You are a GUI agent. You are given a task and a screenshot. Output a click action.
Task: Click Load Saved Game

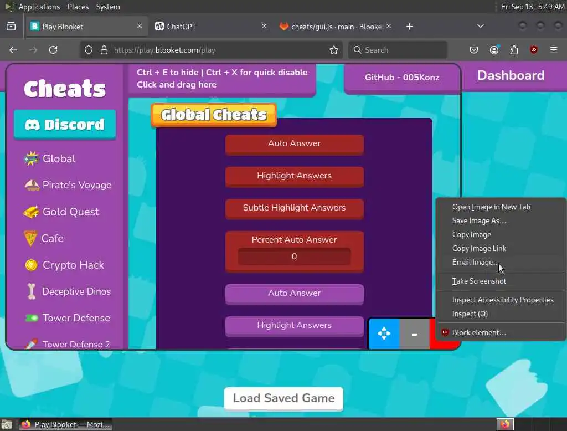pos(283,398)
